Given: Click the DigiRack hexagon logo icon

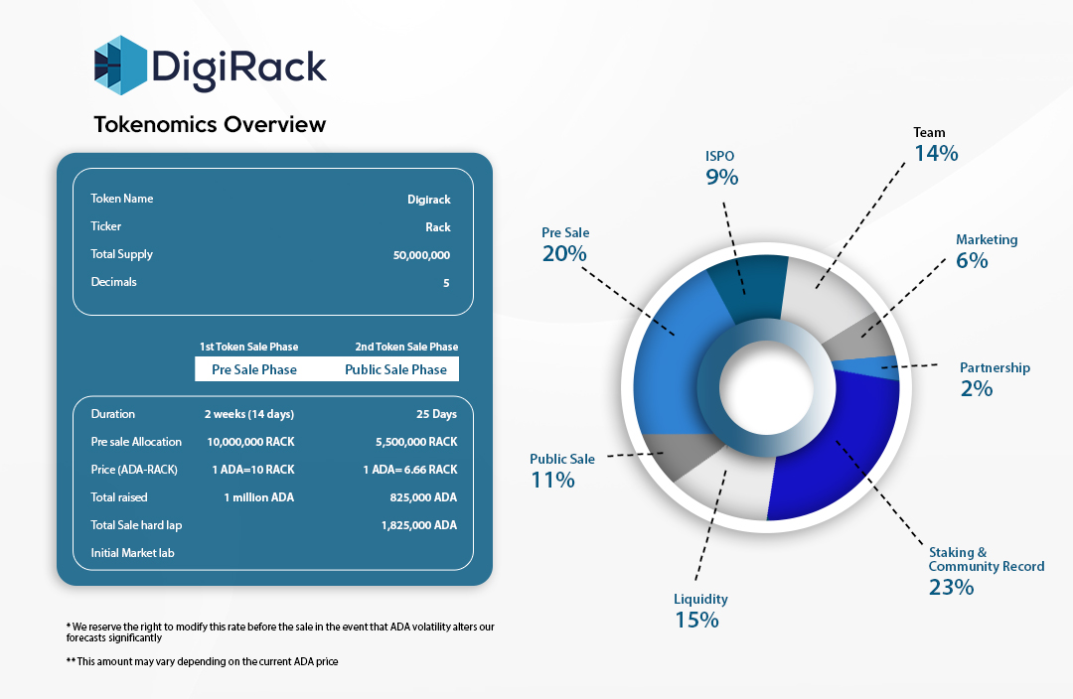Looking at the screenshot, I should point(120,66).
